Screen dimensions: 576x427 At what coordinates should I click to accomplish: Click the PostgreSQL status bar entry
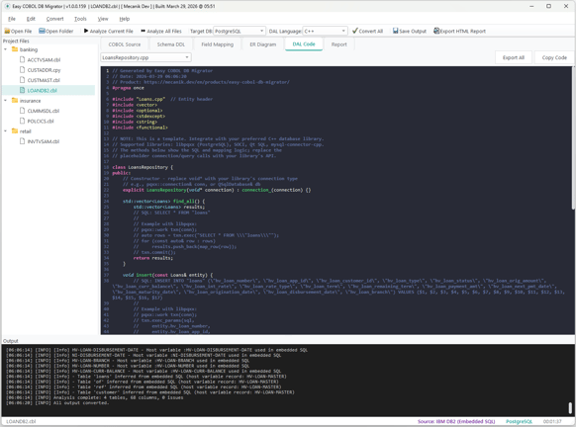519,421
